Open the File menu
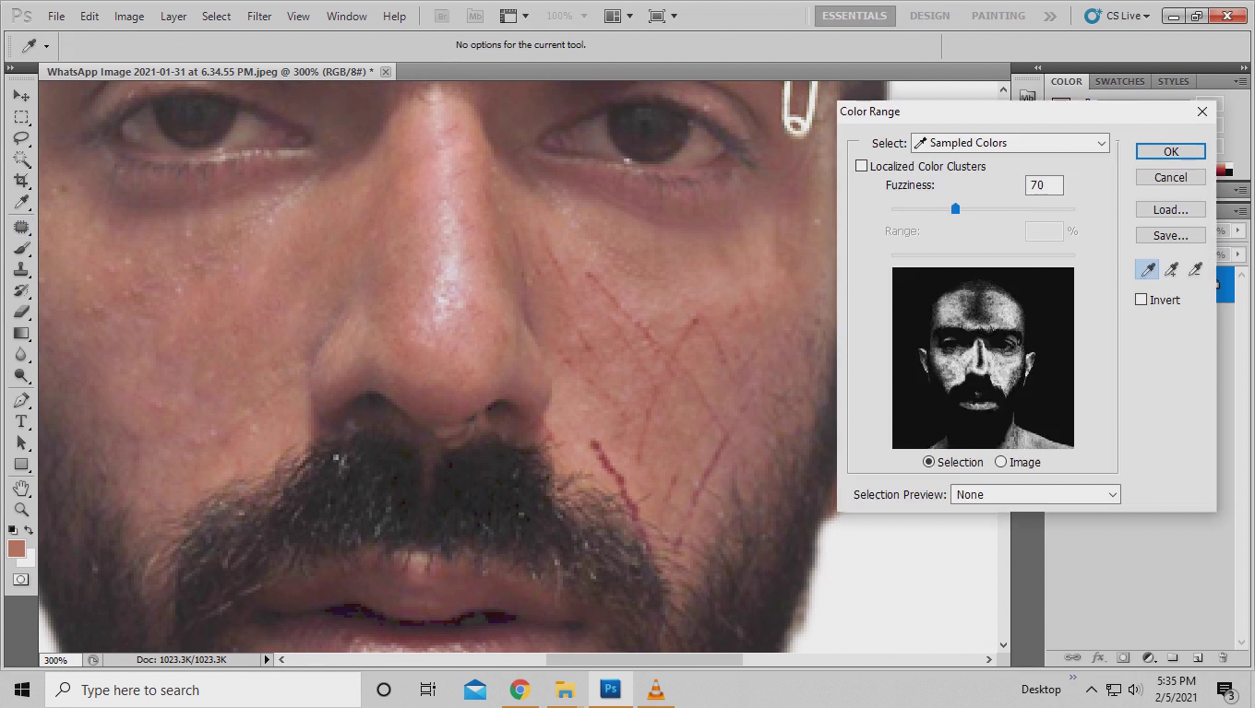 [56, 16]
